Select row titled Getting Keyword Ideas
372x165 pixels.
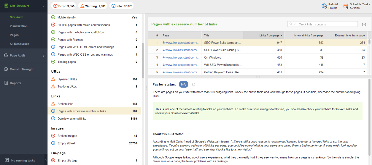(258, 72)
